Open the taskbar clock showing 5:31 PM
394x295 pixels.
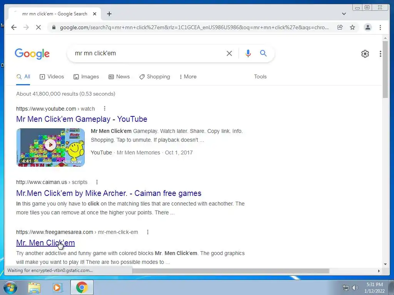[374, 288]
